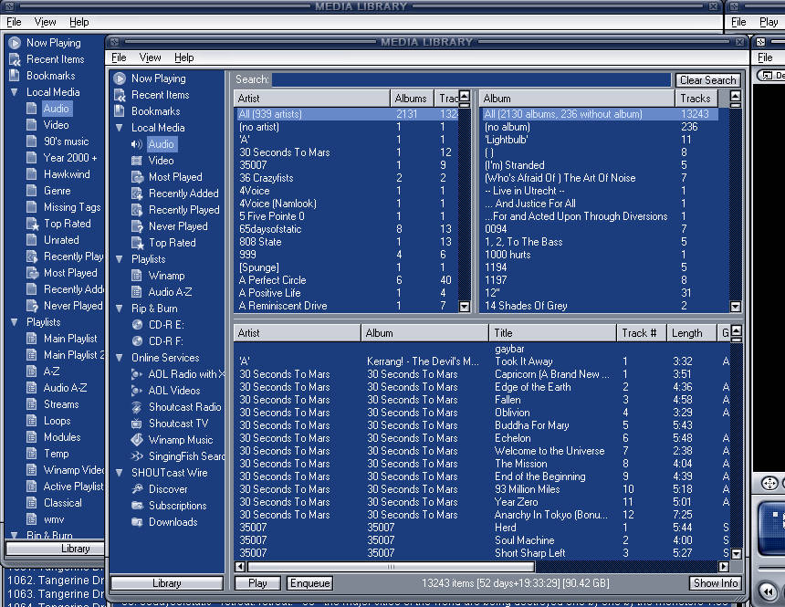Viewport: 785px width, 607px height.
Task: Select '65daysofstatic' in the artist list
Action: click(x=348, y=229)
